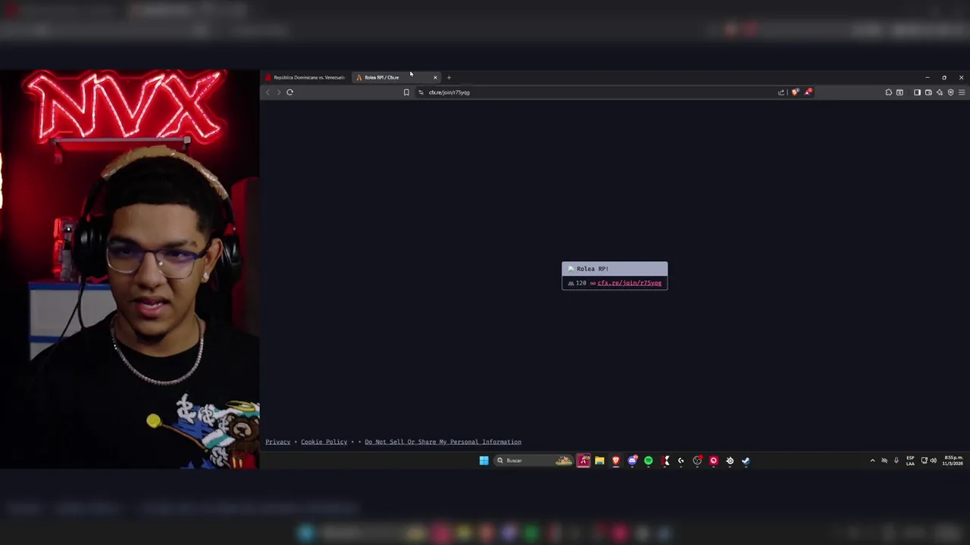Open Brave browser from taskbar
Screen dimensions: 970x545
[x=615, y=460]
